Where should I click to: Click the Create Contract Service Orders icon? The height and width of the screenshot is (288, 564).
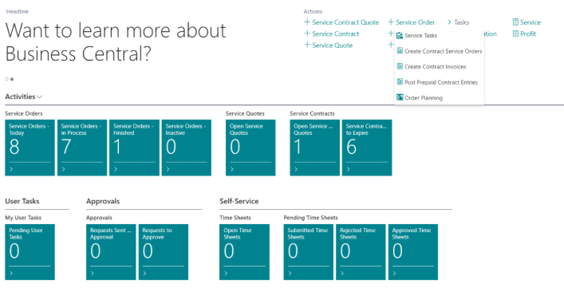point(399,51)
